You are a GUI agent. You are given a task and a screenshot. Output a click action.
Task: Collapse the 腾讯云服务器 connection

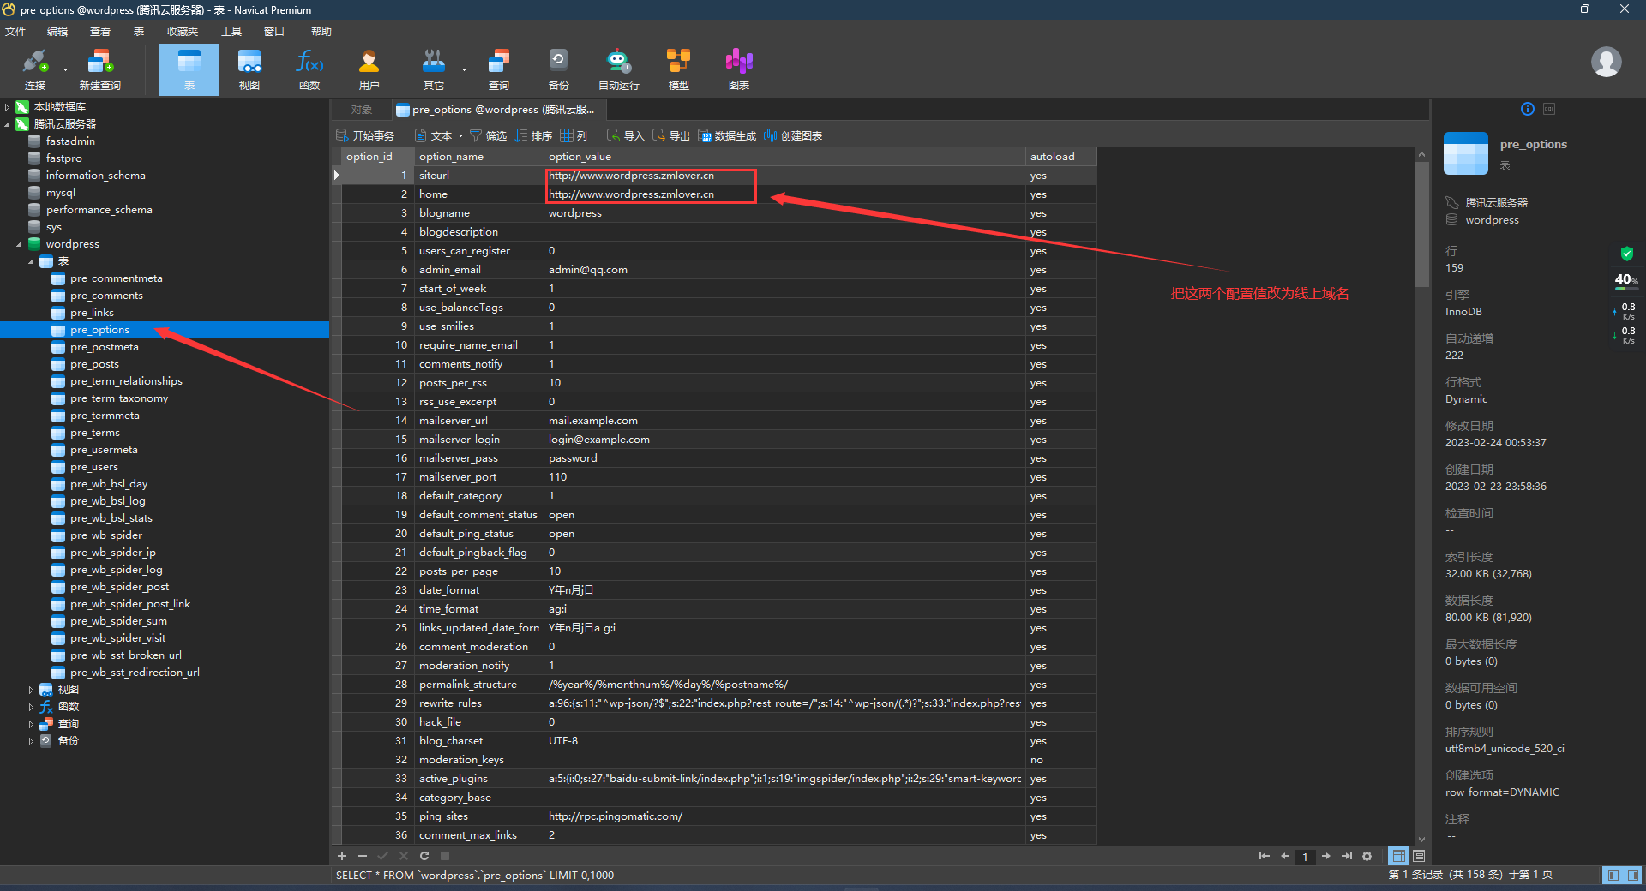(x=7, y=124)
